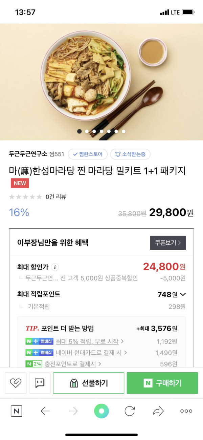Tap the forward arrow in browser bar
The height and width of the screenshot is (440, 203).
click(73, 411)
